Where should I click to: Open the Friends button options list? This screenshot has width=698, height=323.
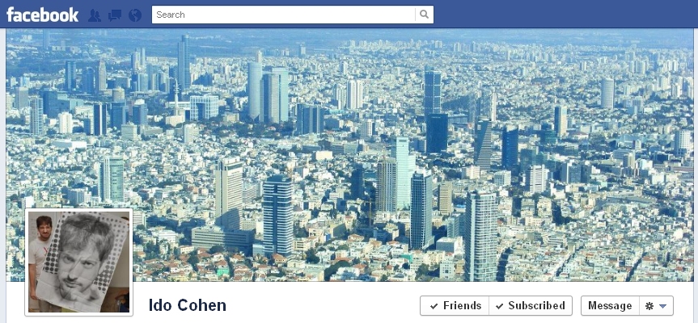tap(455, 306)
